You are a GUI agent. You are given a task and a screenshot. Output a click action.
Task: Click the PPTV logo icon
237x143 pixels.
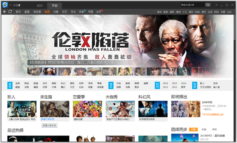[x=5, y=5]
